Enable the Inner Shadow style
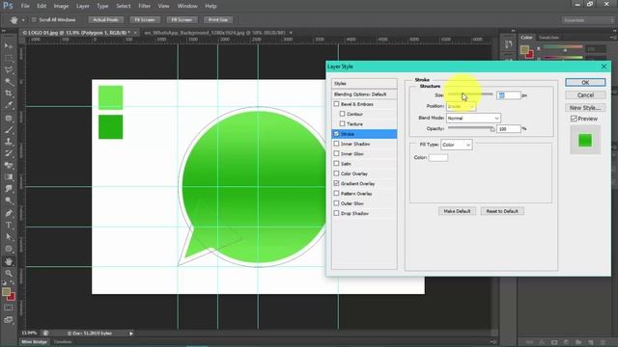 [336, 144]
